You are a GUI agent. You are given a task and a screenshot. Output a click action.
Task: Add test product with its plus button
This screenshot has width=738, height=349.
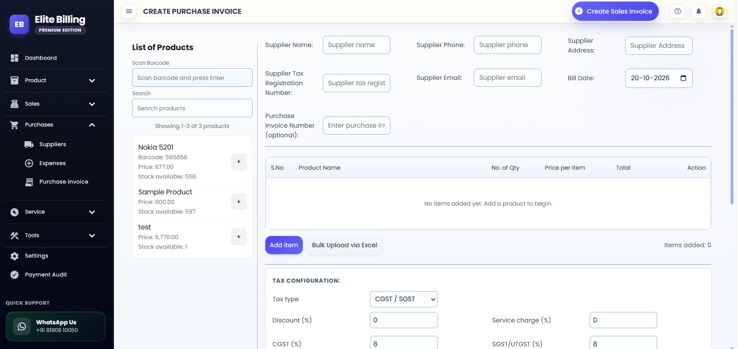pos(239,237)
